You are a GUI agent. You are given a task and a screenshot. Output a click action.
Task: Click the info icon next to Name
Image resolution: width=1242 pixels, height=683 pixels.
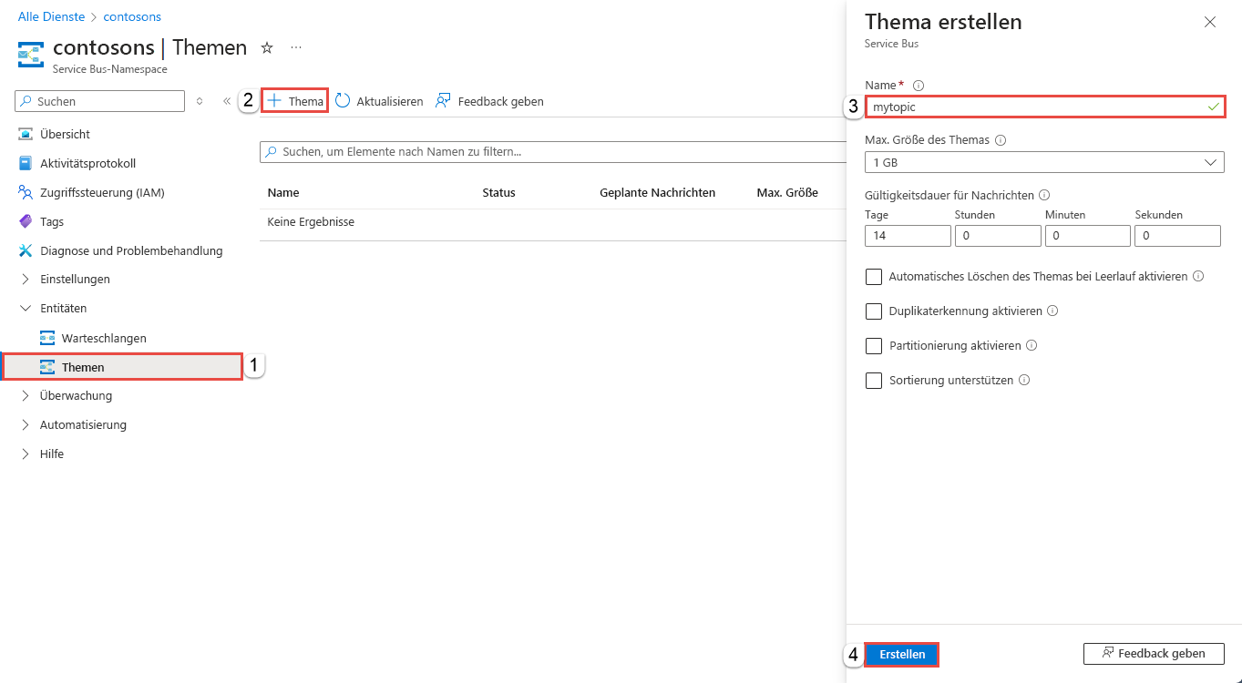[x=919, y=86]
